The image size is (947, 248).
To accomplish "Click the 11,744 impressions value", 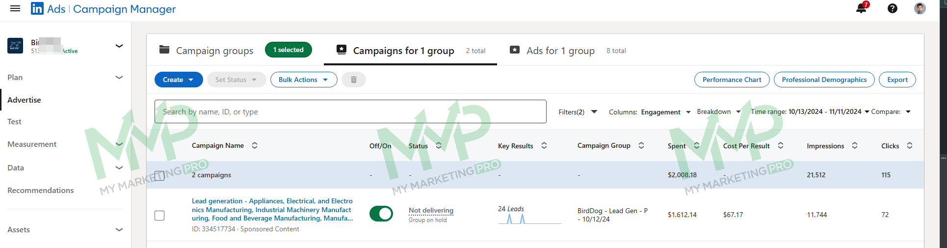I will coord(817,215).
